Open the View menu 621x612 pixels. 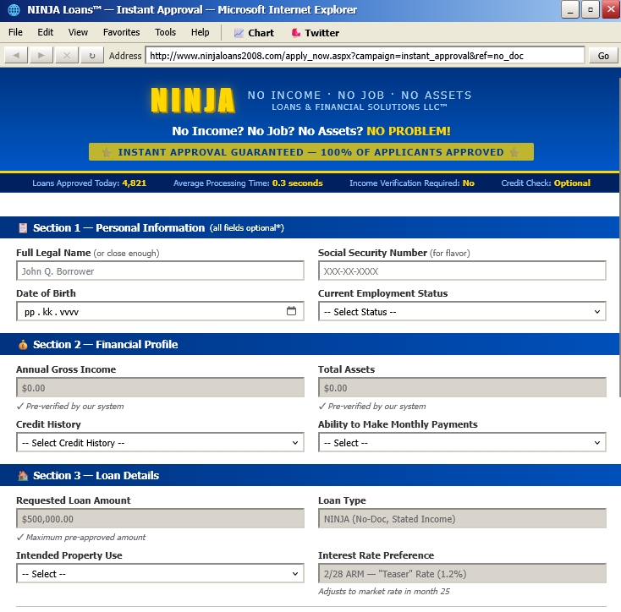pyautogui.click(x=78, y=32)
